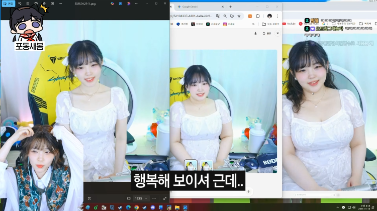Click the translate page icon in address bar

click(x=218, y=16)
